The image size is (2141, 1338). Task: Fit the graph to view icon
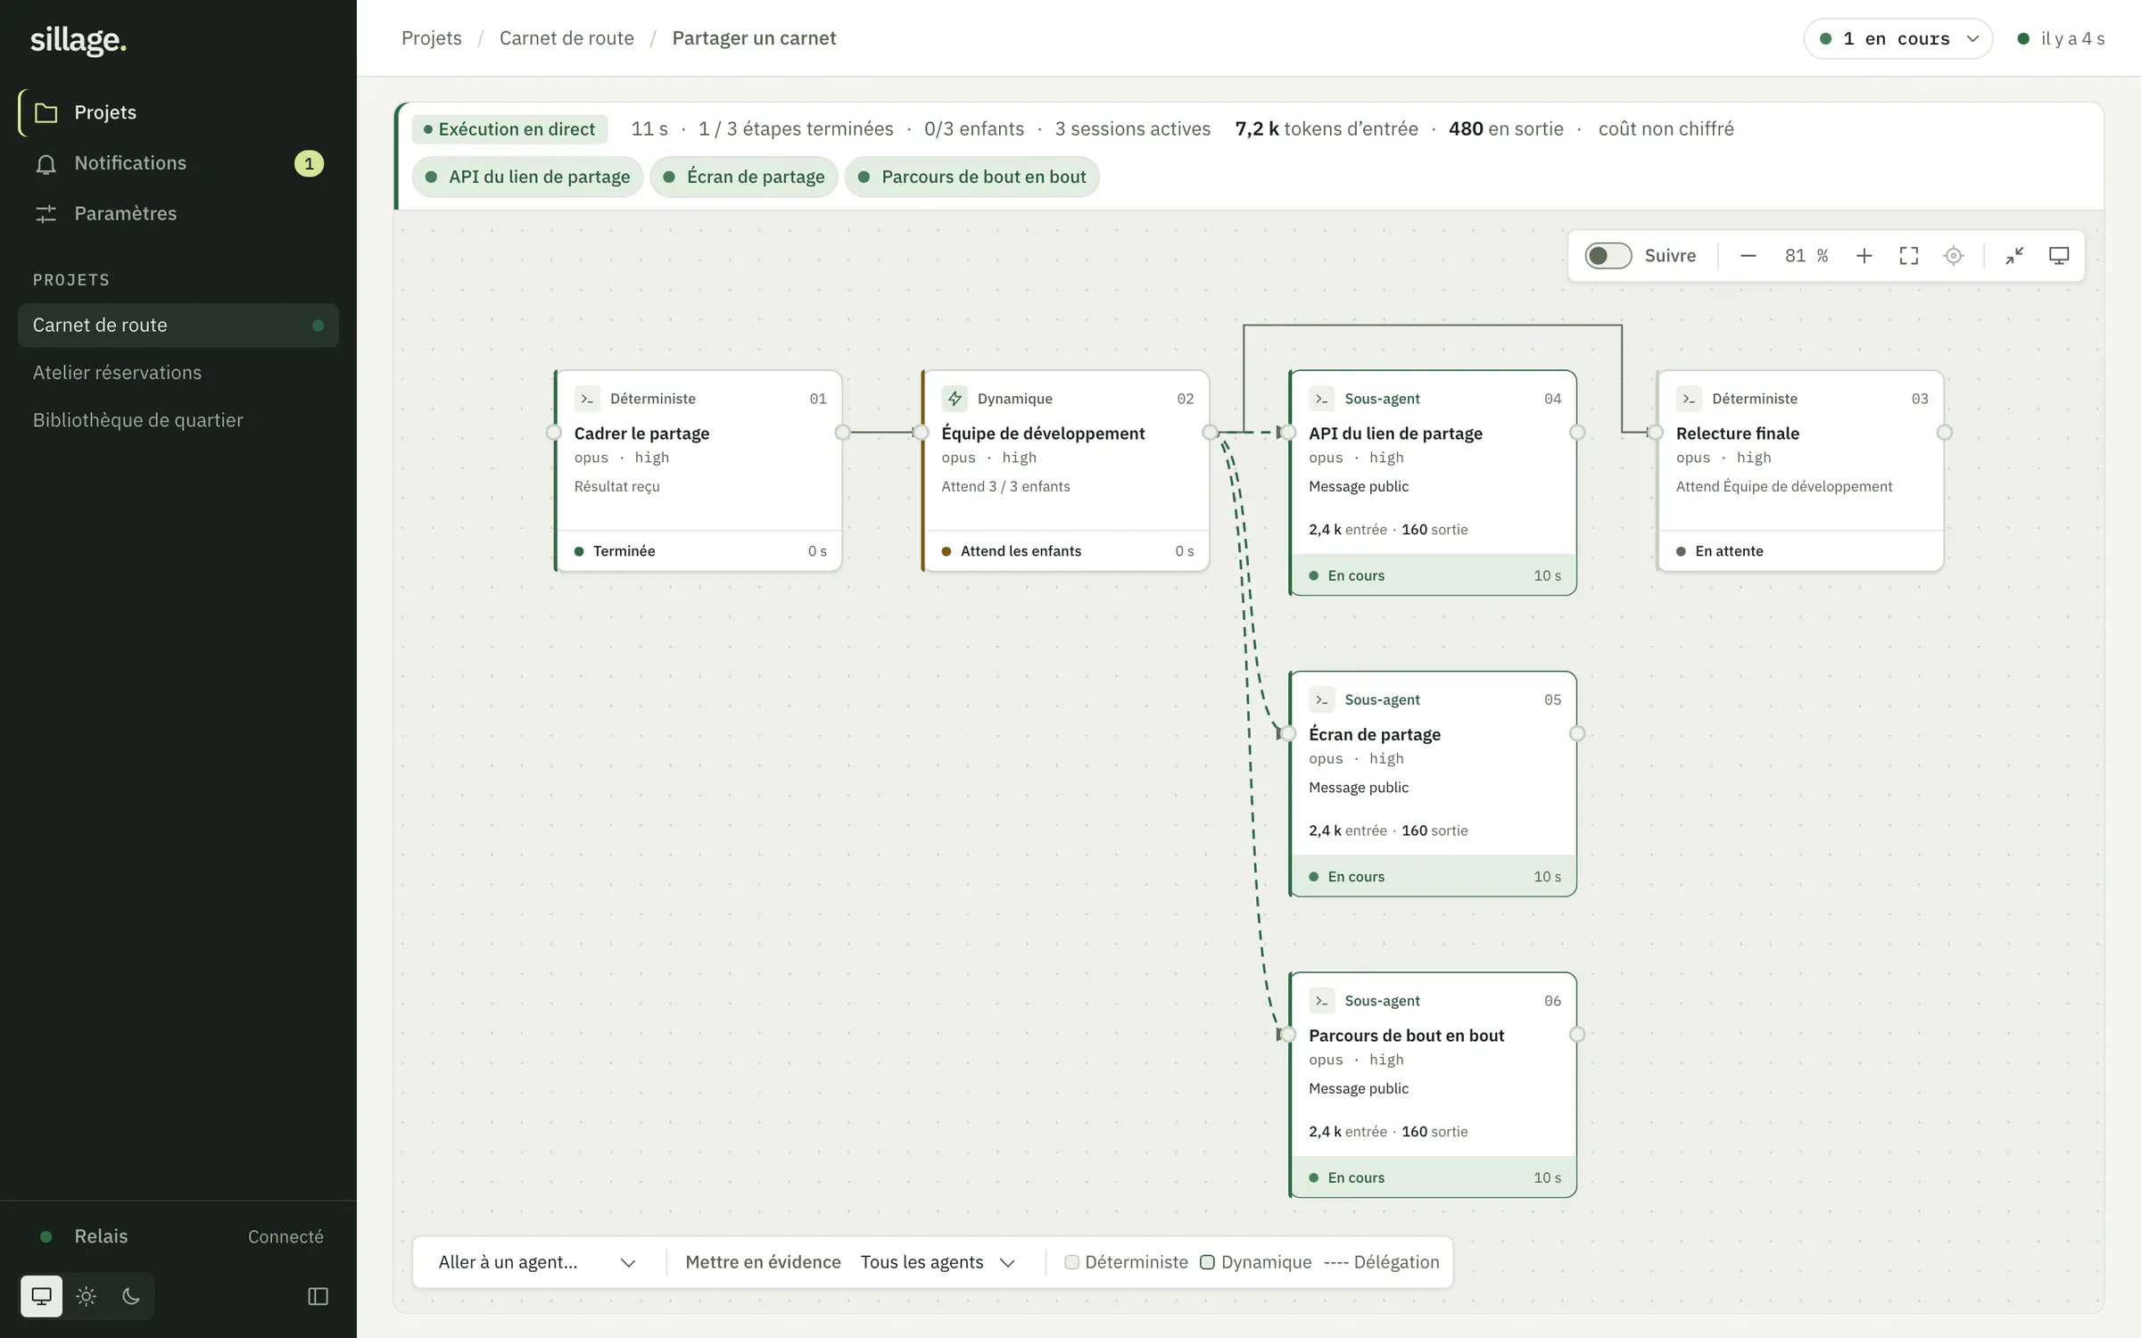(x=1909, y=256)
